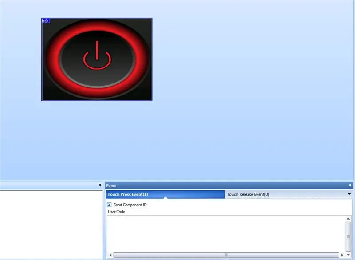355x260 pixels.
Task: Click the User Code horizontal scrollbar thumb
Action: point(226,255)
